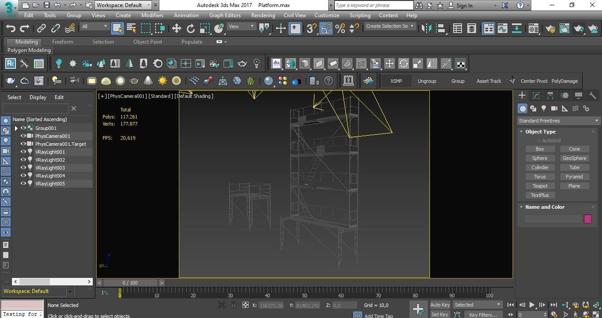Click the Pyramid button
This screenshot has width=602, height=318.
click(x=574, y=177)
